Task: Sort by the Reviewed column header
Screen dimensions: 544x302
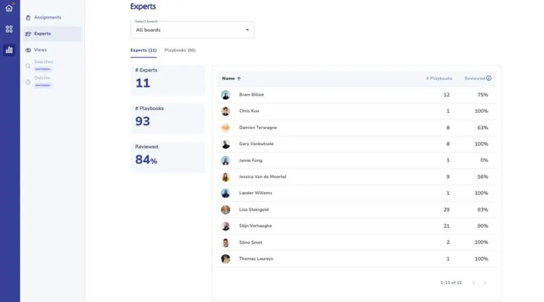Action: pyautogui.click(x=474, y=79)
